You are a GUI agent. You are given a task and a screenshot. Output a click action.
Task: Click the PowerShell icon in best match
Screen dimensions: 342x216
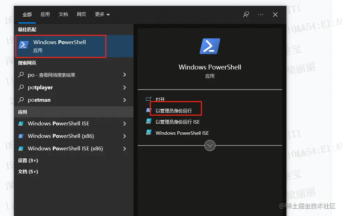coord(24,45)
